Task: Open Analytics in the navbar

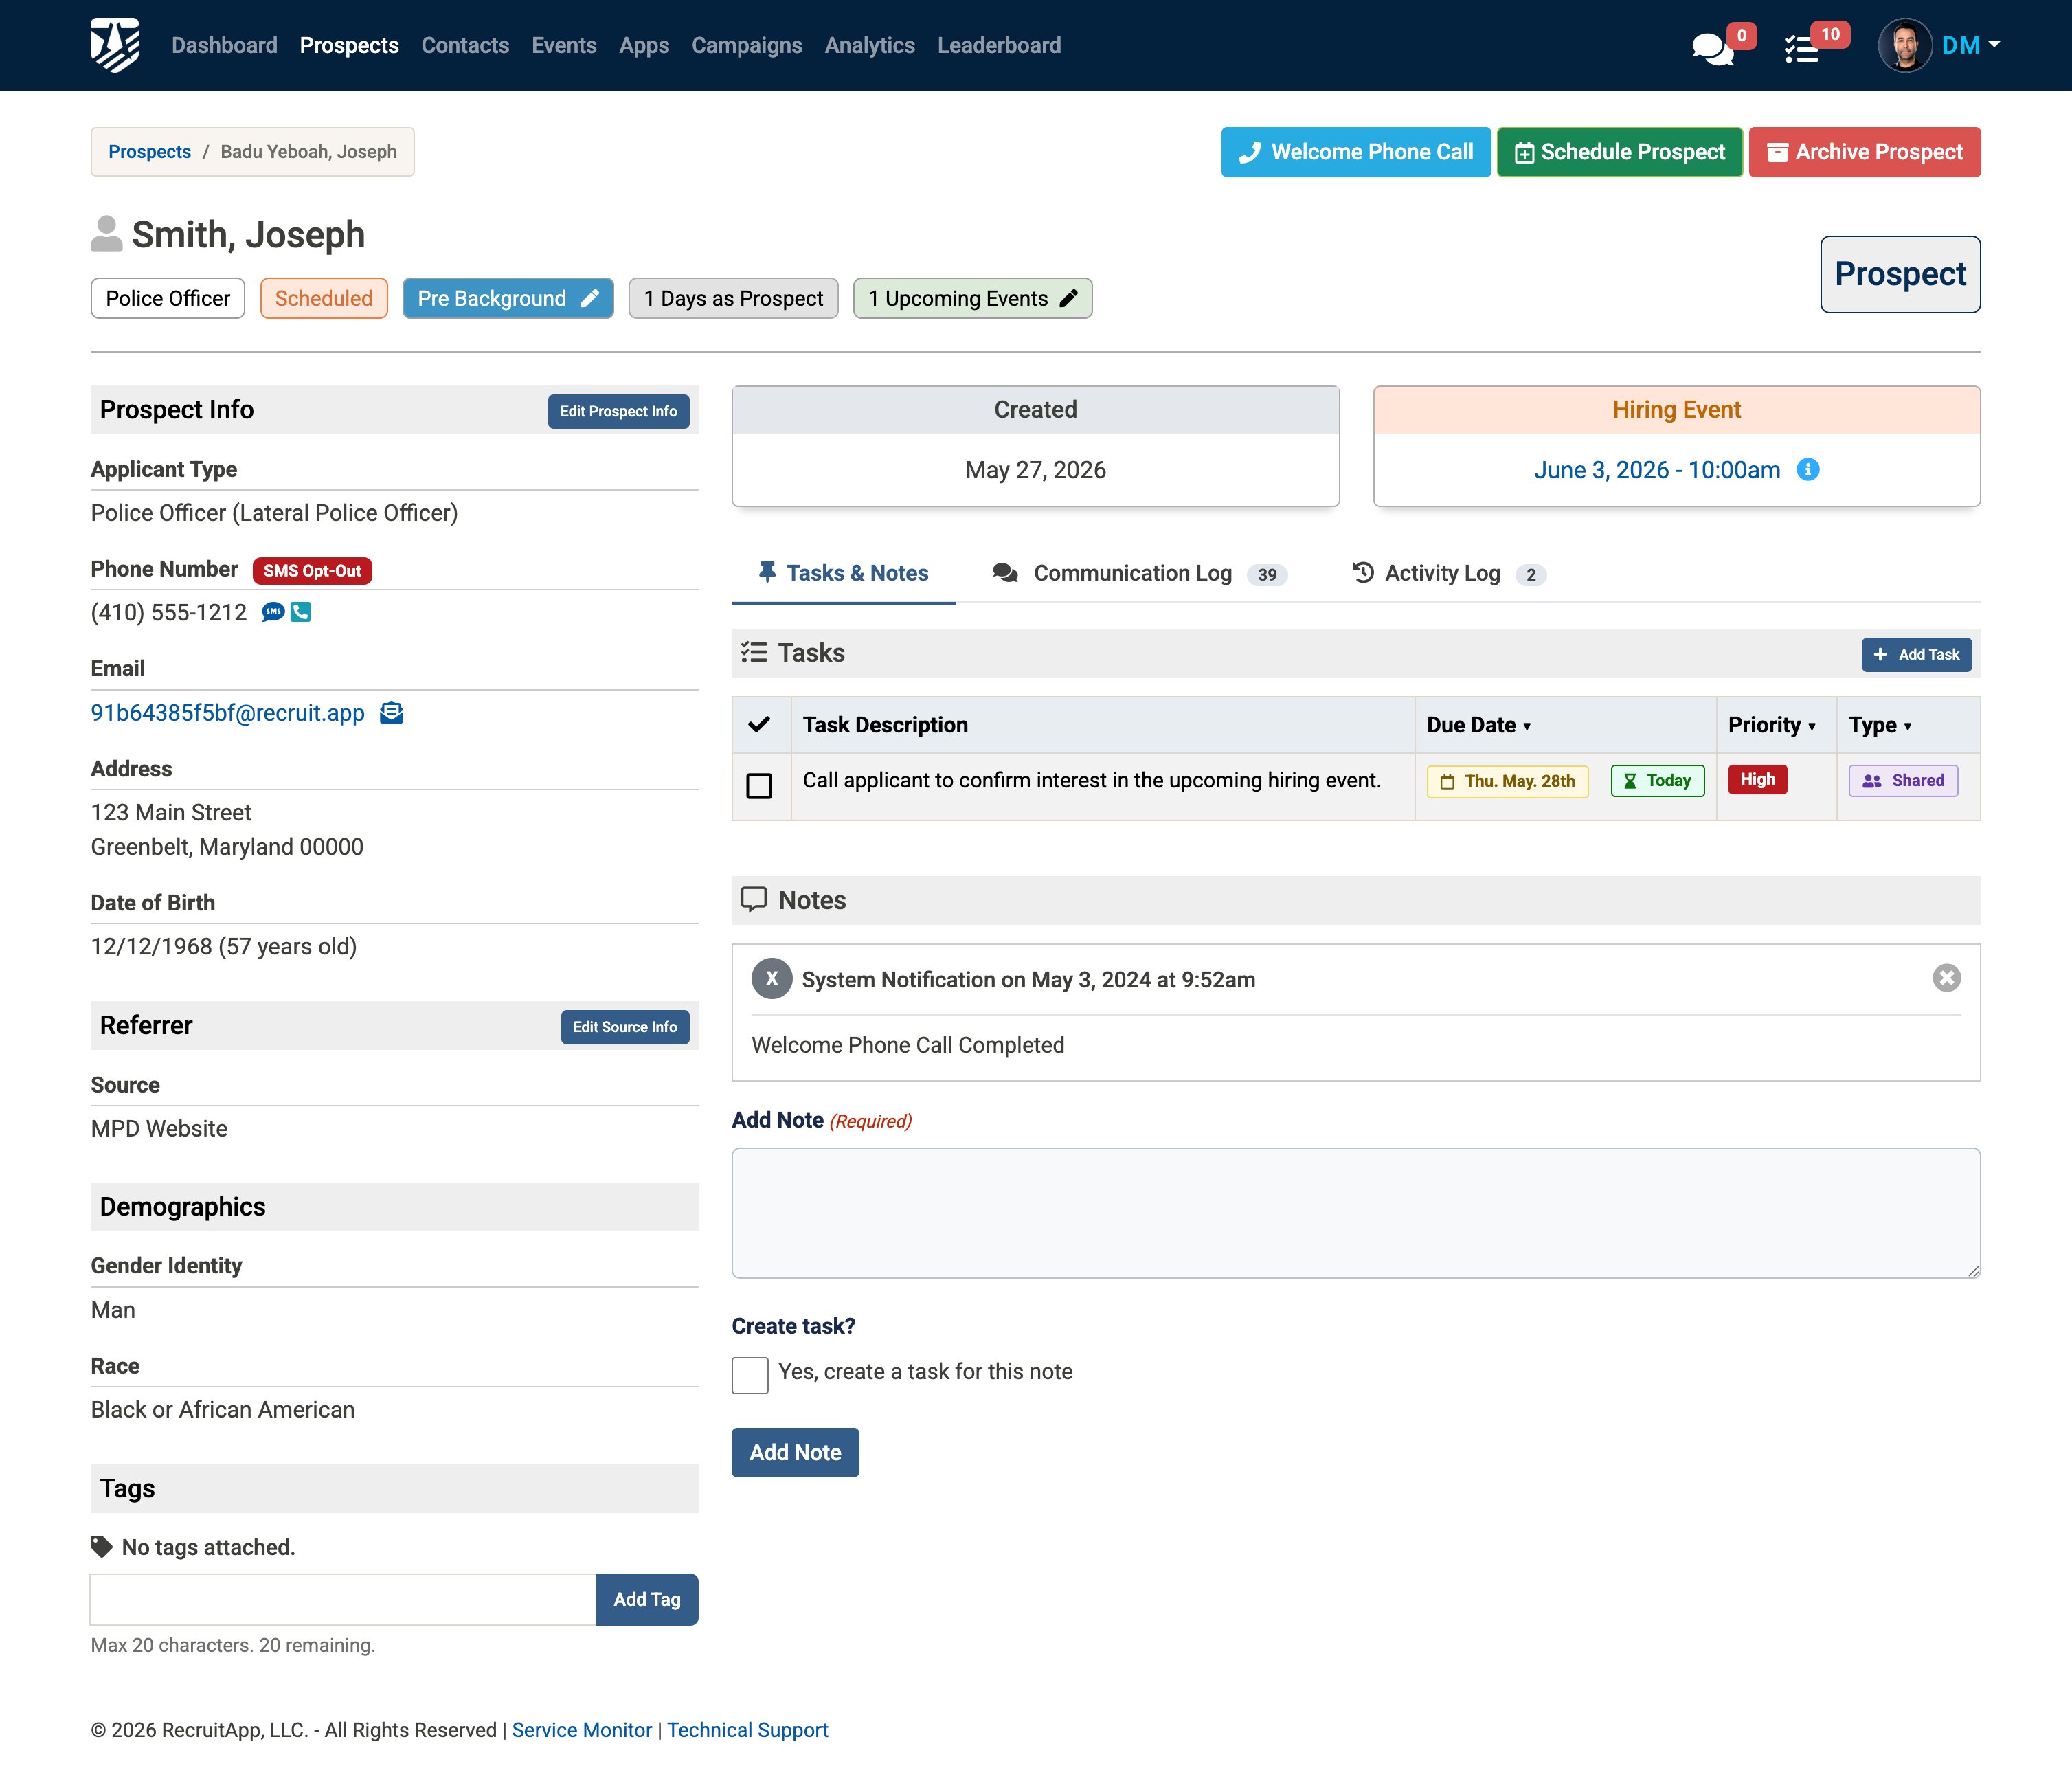Action: pyautogui.click(x=870, y=45)
